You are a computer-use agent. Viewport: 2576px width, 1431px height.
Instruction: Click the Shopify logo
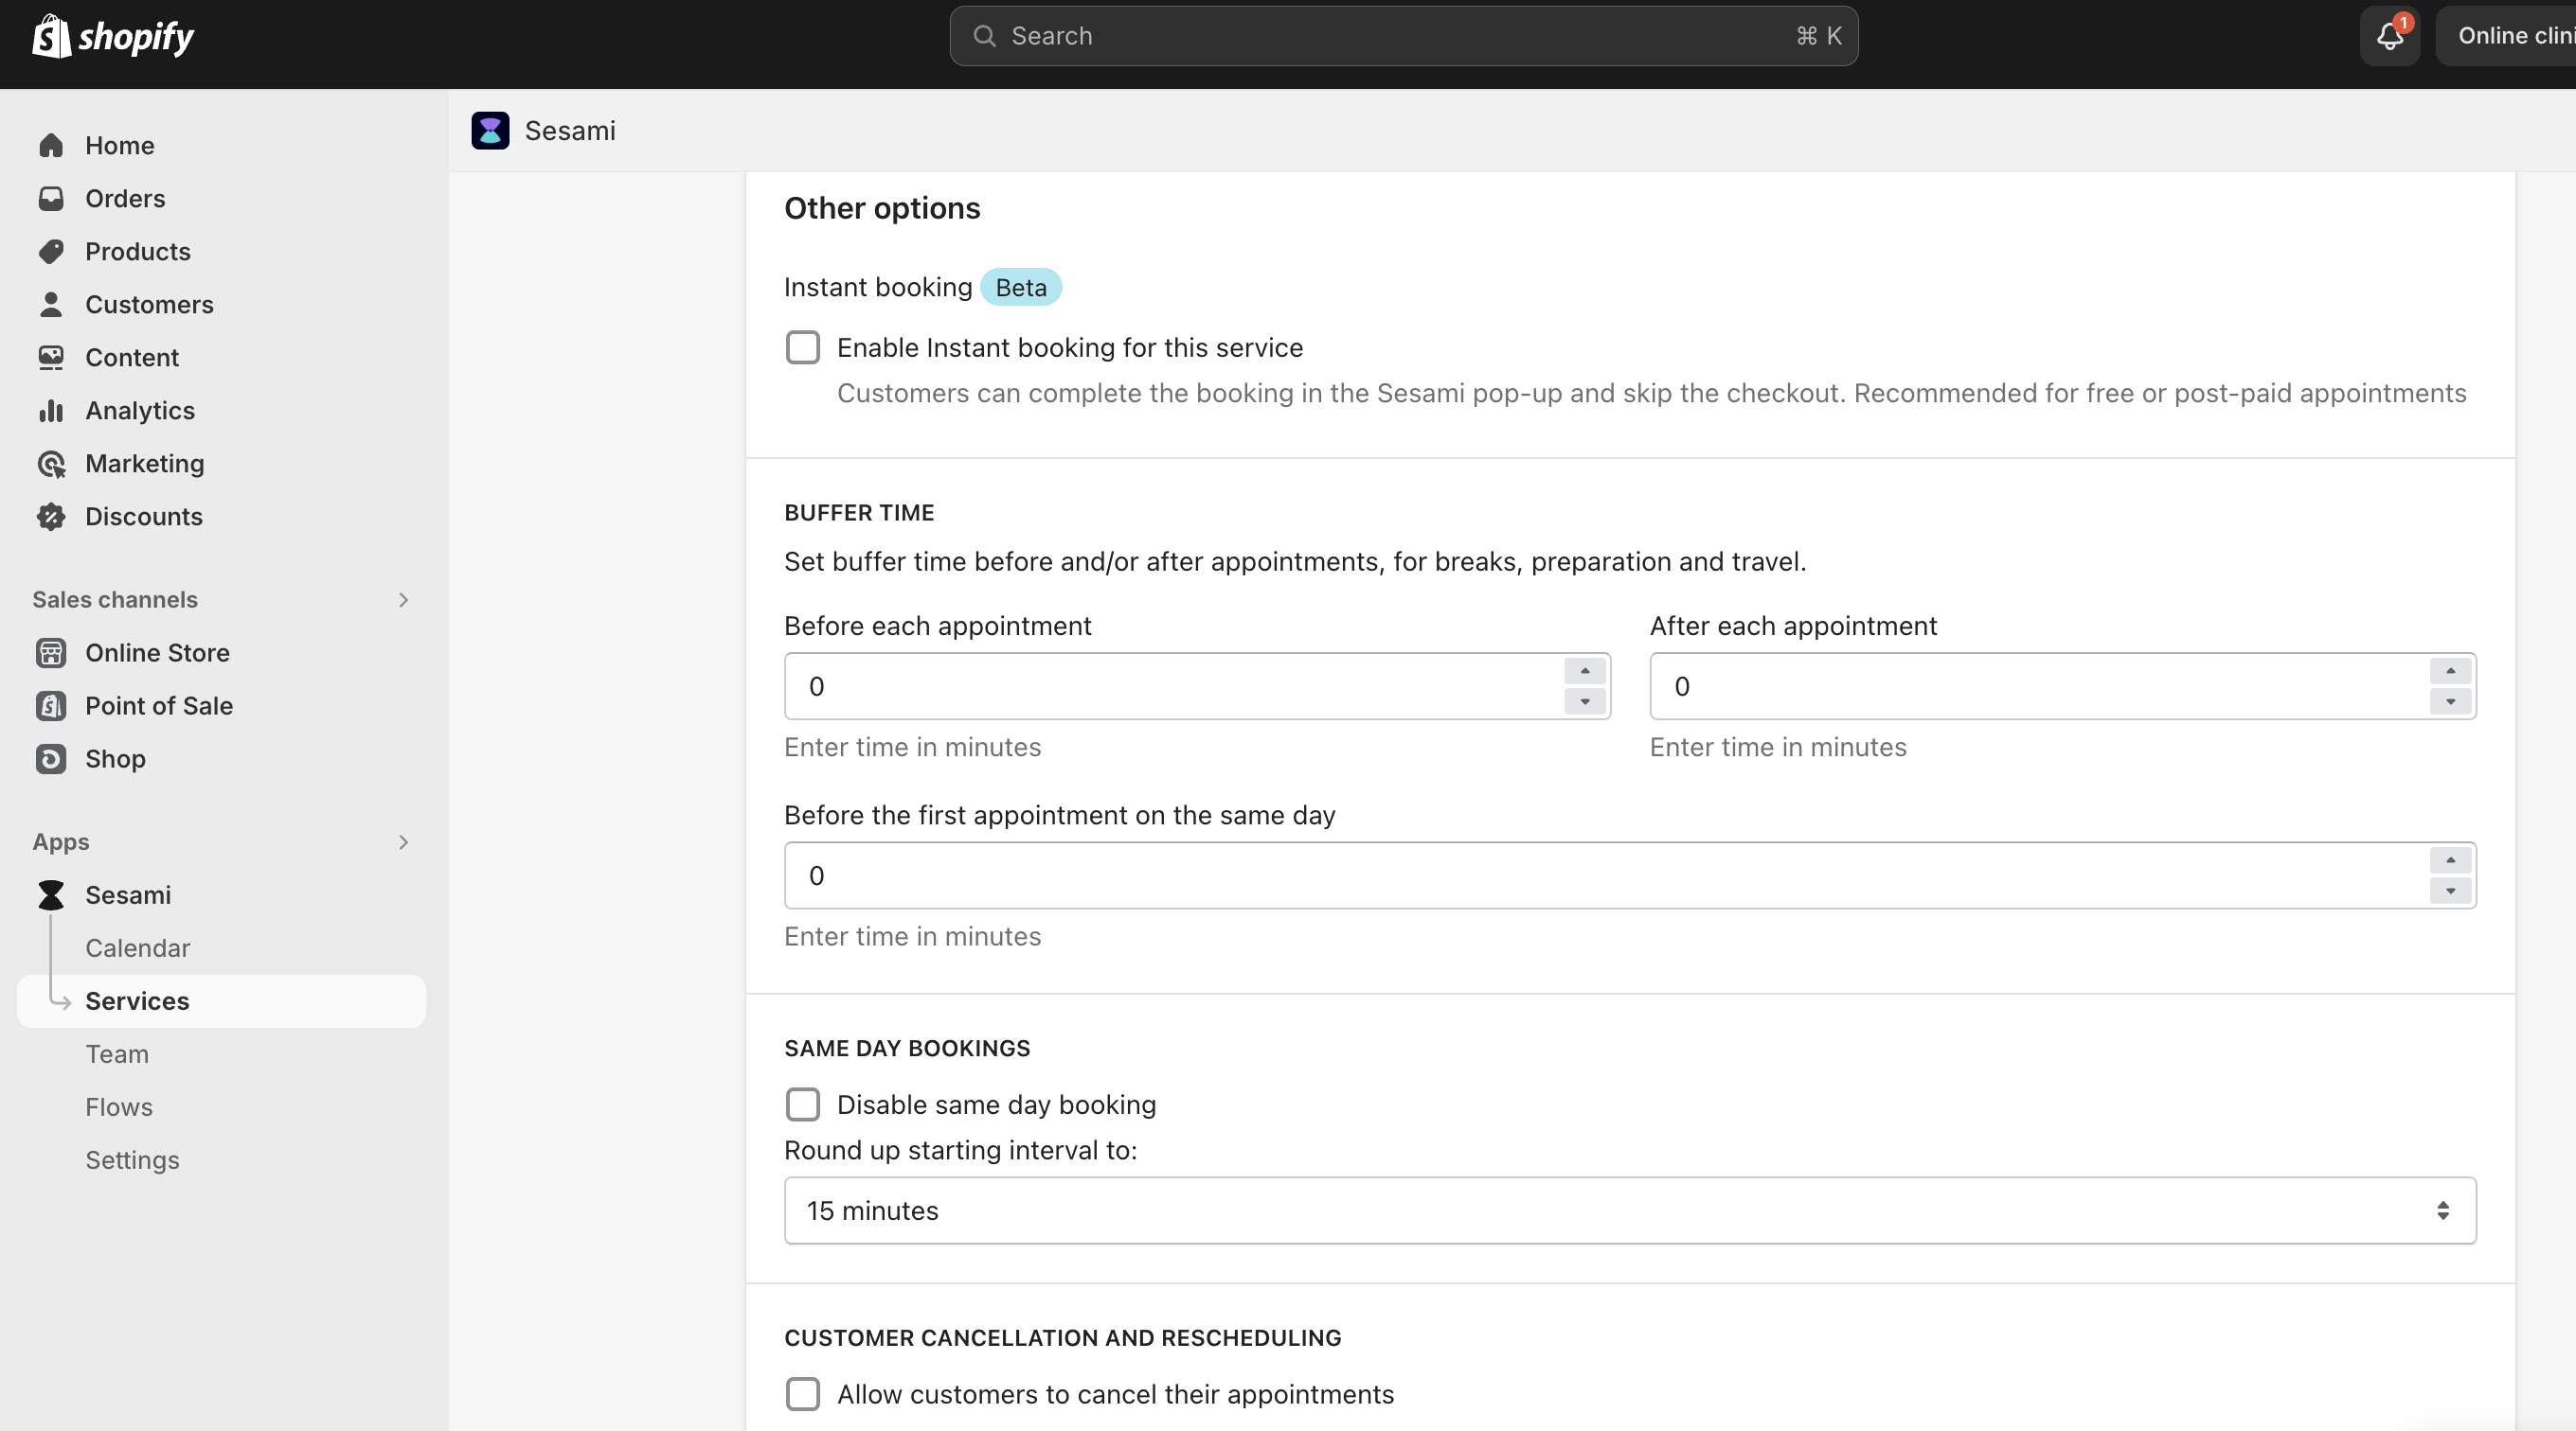(x=111, y=36)
